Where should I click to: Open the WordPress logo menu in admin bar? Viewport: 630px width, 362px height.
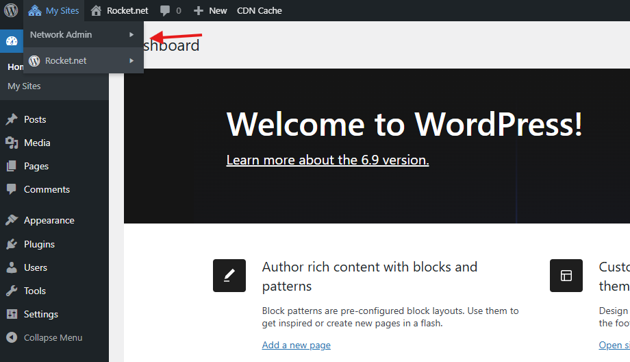pyautogui.click(x=11, y=10)
